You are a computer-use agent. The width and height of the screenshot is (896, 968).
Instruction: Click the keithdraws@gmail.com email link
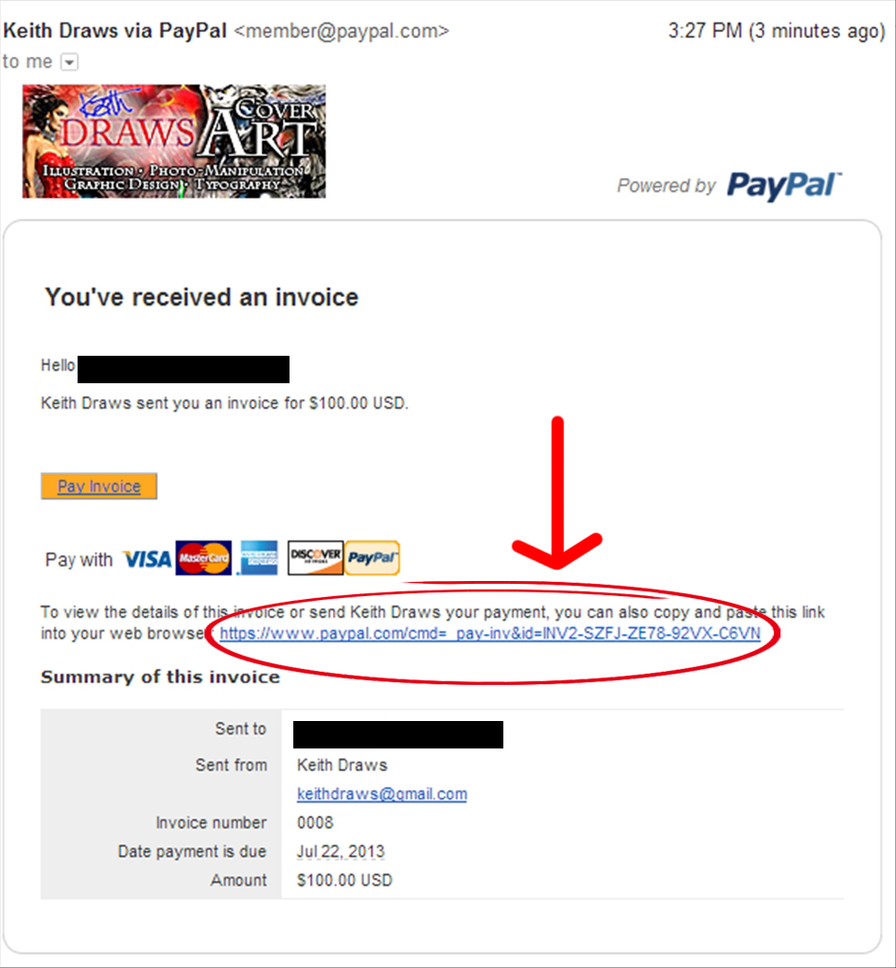[382, 794]
